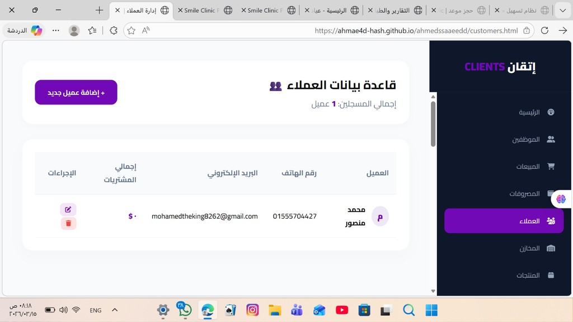This screenshot has width=573, height=322.
Task: Click the total purchases value $٠
Action: (x=132, y=216)
